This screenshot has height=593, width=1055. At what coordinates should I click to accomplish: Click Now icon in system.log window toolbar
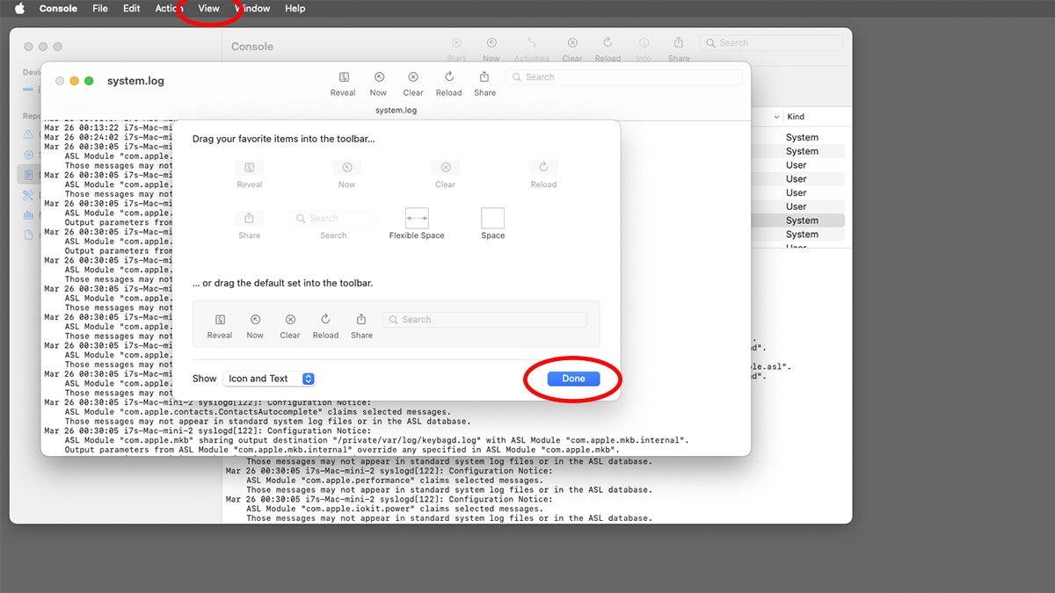click(378, 77)
